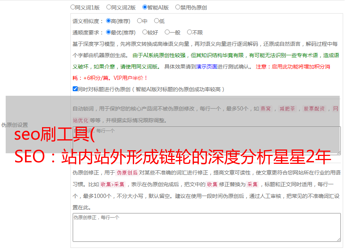The image size is (345, 249).
Task: Click the 减肥茶 example keyword
Action: coord(287,109)
